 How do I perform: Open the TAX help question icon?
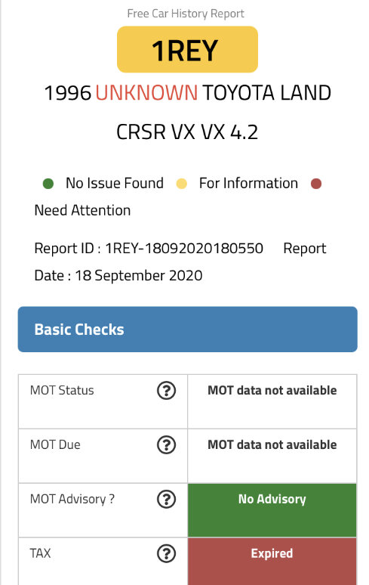click(166, 554)
